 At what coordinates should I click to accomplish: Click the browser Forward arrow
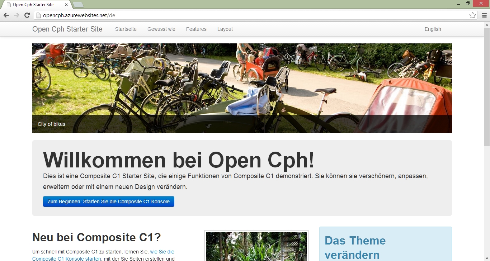[17, 15]
